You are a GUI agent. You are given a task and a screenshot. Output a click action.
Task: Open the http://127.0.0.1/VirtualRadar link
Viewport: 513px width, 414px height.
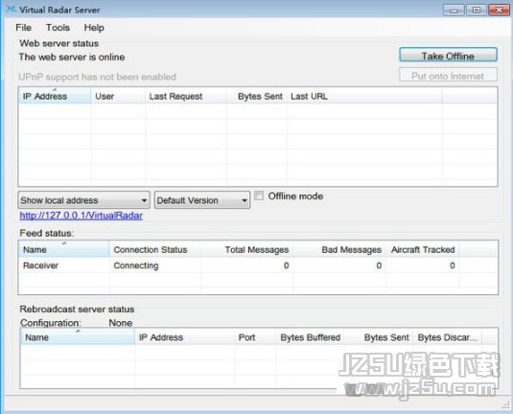(x=82, y=216)
